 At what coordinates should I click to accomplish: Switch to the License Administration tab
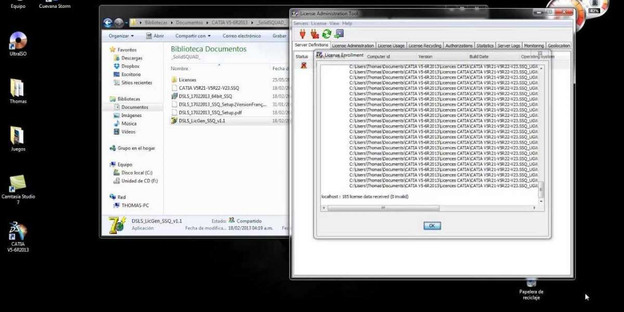pos(353,46)
